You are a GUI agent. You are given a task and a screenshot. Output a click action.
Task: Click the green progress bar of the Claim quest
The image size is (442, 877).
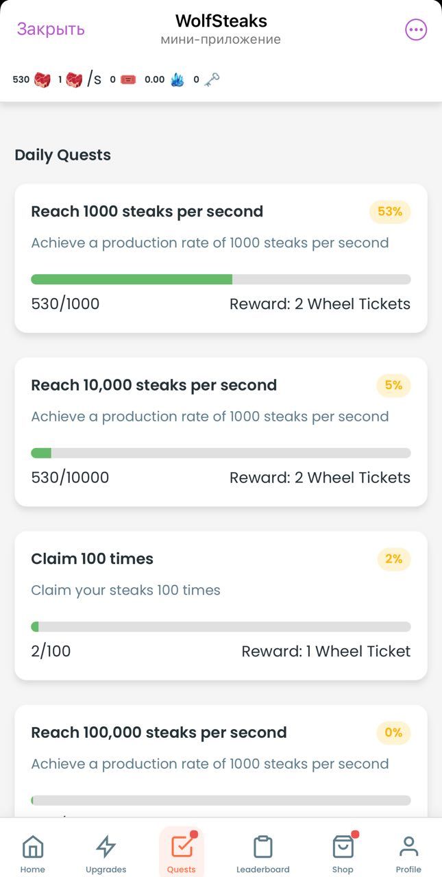coord(36,626)
